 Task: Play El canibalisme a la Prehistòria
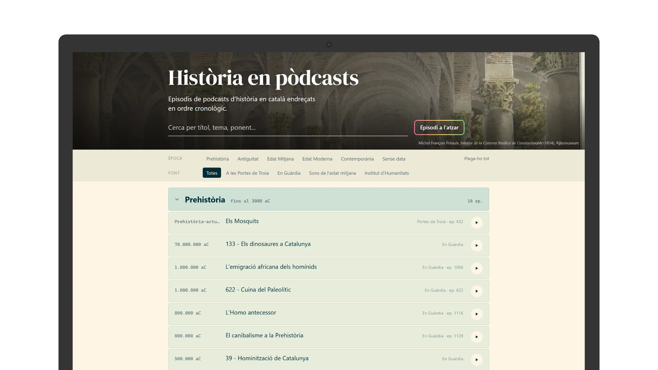pyautogui.click(x=477, y=337)
